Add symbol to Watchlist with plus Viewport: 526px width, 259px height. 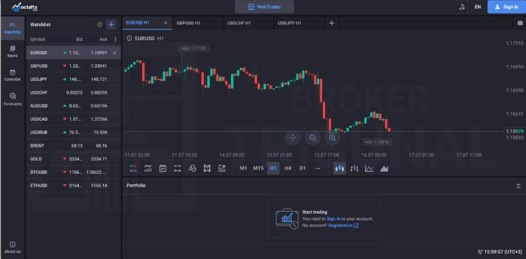111,24
